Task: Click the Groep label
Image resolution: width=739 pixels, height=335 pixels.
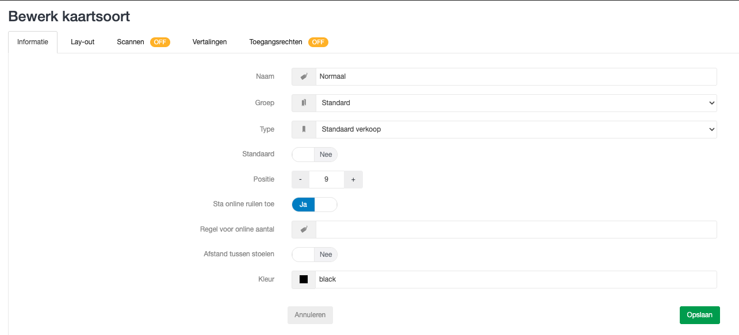Action: 265,103
